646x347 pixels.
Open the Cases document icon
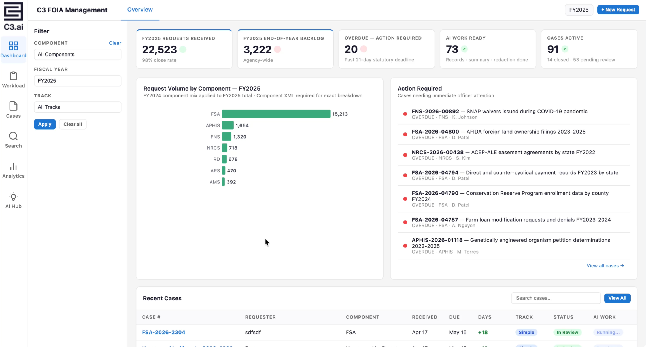[13, 106]
